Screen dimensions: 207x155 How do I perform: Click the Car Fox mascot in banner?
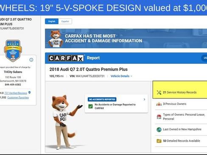click(56, 39)
